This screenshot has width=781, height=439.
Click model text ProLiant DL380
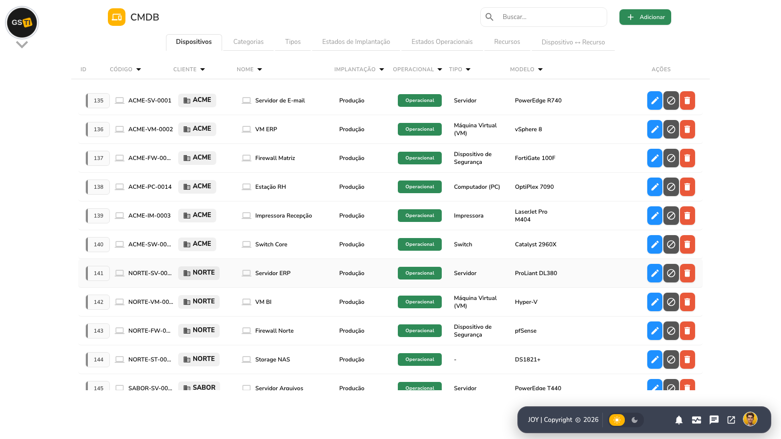pyautogui.click(x=536, y=273)
